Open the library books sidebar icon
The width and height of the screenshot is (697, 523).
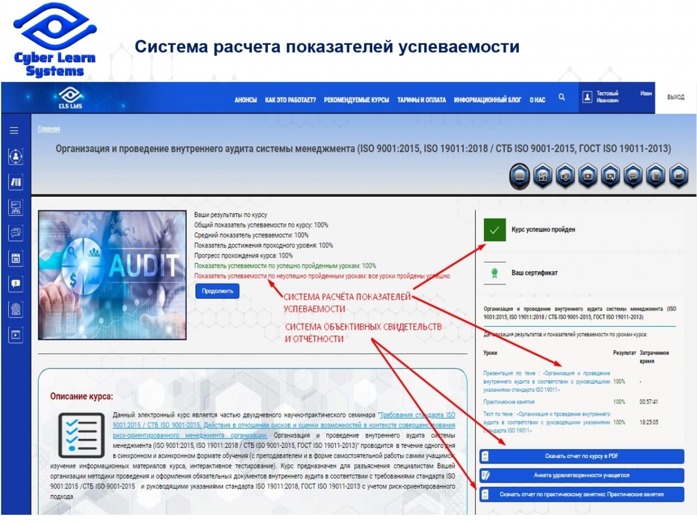[16, 182]
